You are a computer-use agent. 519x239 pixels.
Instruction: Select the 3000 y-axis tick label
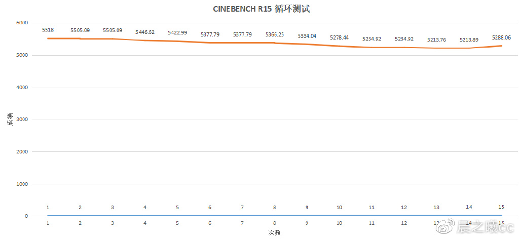click(23, 119)
